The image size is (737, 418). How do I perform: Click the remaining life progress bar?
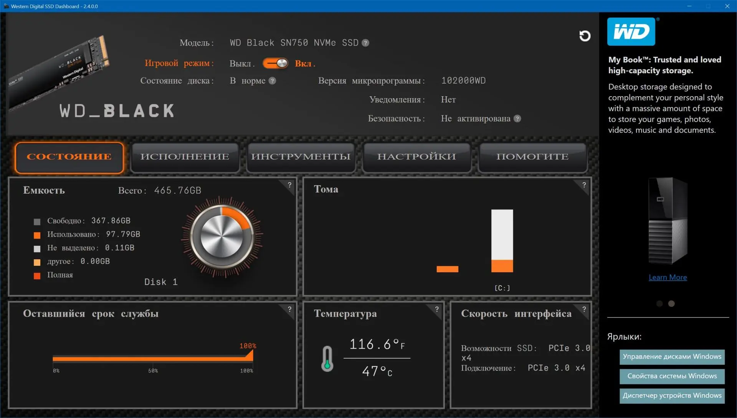(153, 358)
